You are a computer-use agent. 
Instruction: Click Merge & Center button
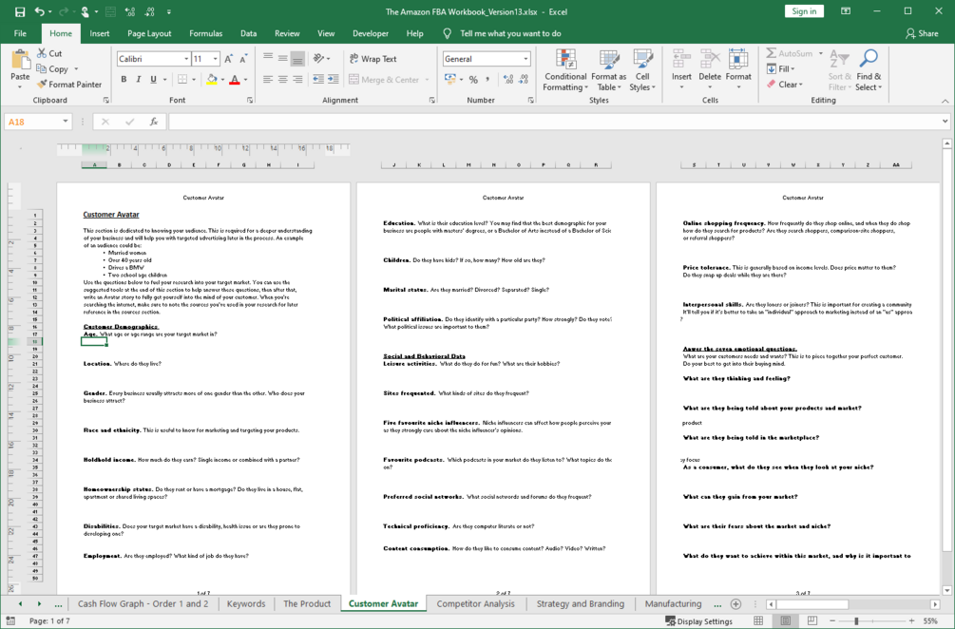(x=384, y=80)
